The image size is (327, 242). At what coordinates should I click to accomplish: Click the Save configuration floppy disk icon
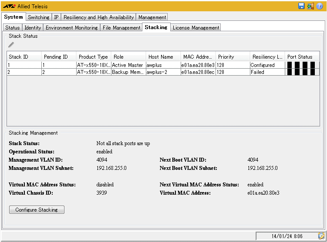[301, 6]
